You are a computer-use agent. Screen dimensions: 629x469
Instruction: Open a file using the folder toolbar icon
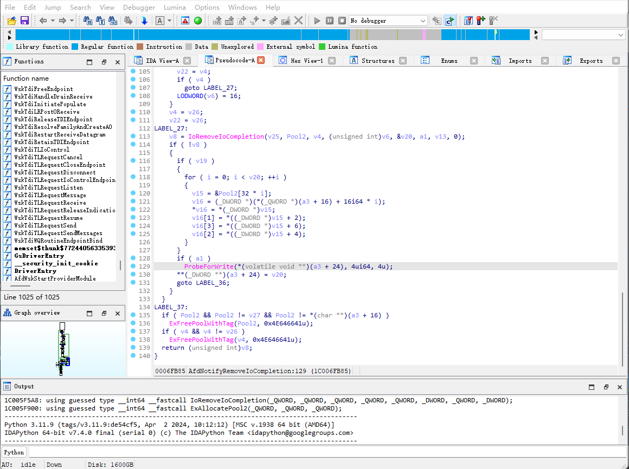click(12, 21)
